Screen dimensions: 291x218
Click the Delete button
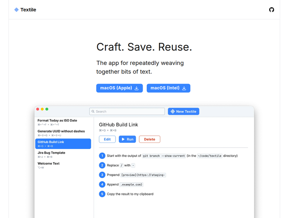click(x=150, y=139)
